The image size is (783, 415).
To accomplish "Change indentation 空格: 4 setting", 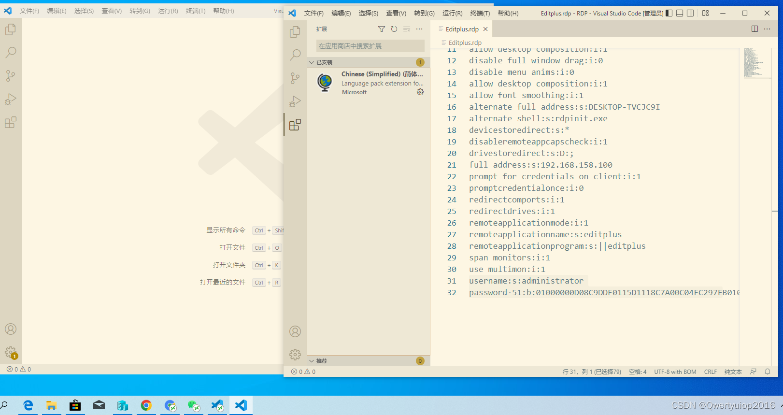I will (x=638, y=372).
